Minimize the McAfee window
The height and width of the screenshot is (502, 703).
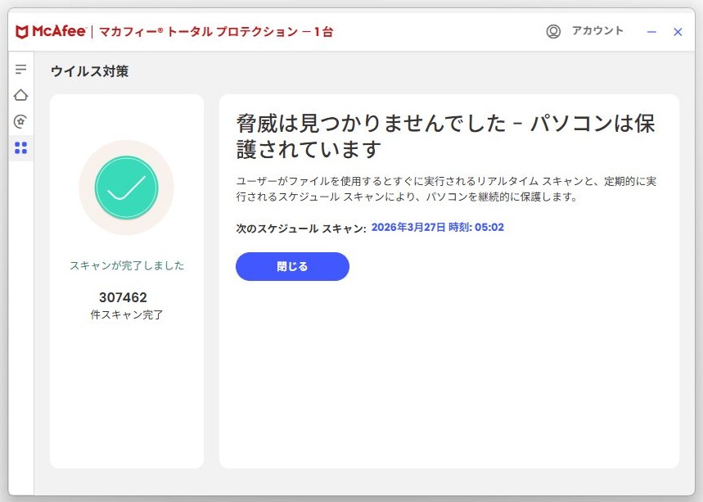[651, 32]
